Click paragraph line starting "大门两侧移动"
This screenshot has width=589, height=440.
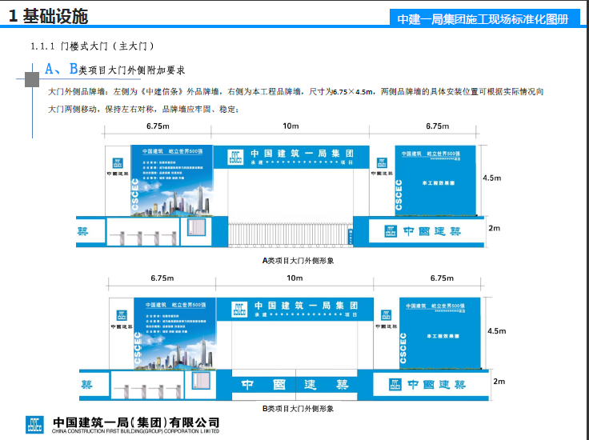(x=143, y=110)
